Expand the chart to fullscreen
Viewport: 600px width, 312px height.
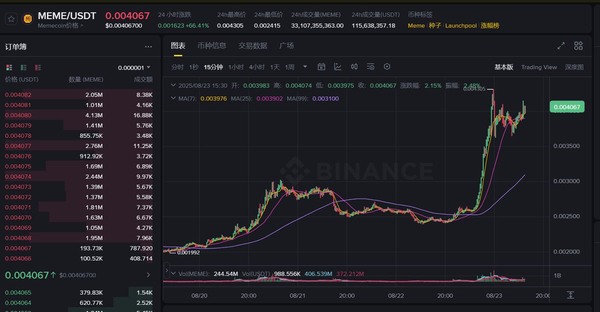click(x=561, y=46)
